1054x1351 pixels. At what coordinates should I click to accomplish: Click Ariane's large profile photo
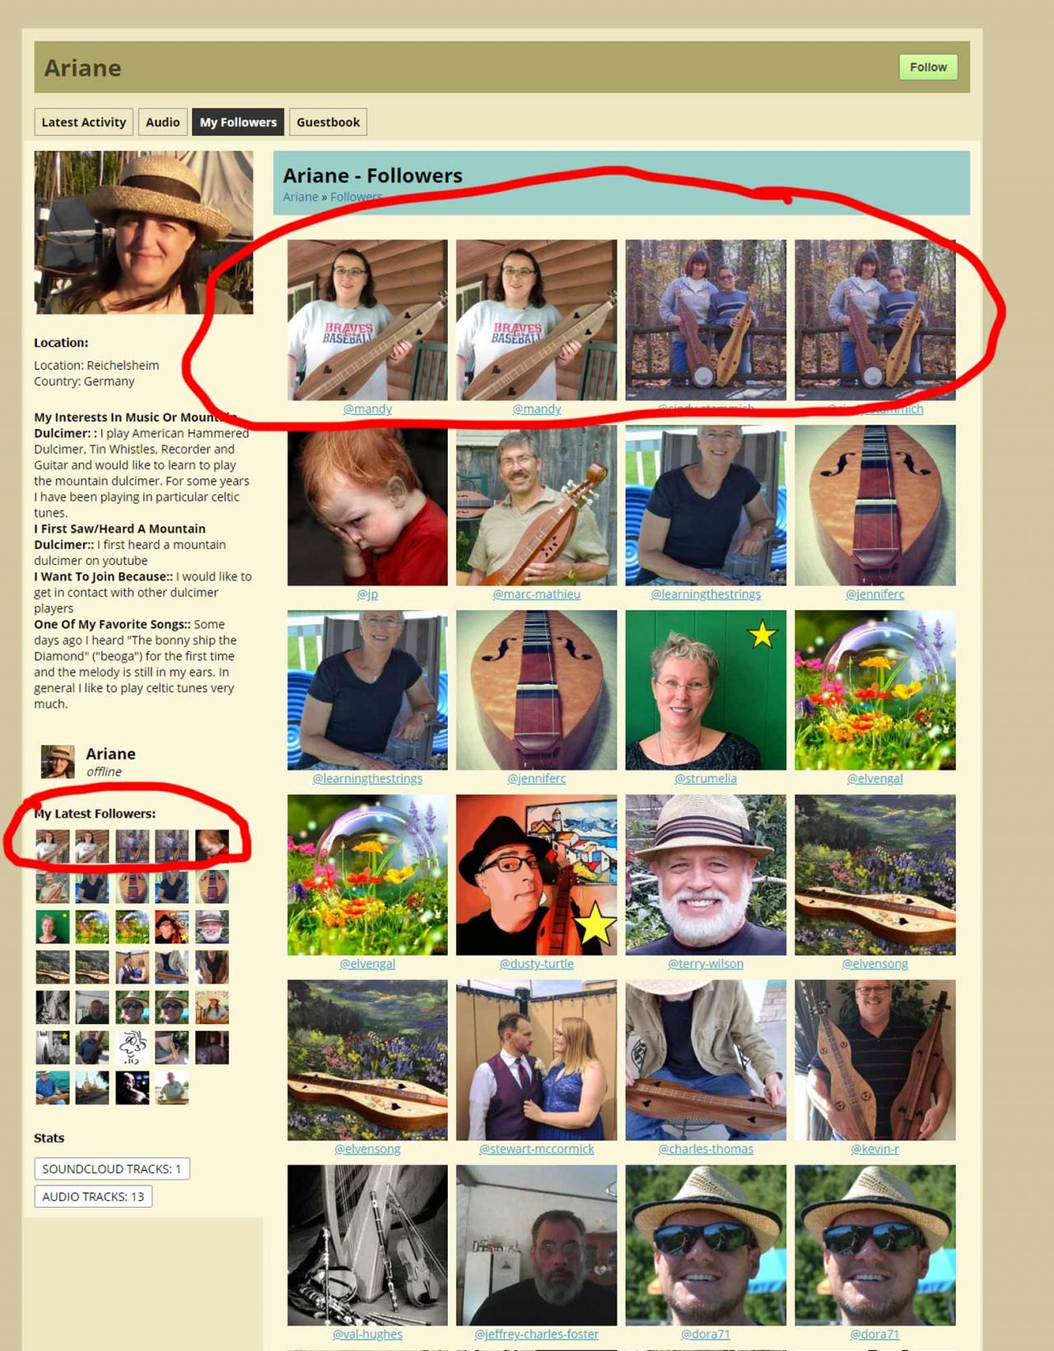[x=143, y=232]
